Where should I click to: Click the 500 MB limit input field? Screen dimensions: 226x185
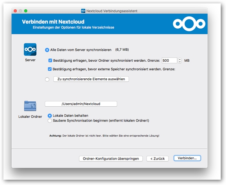tap(169, 61)
